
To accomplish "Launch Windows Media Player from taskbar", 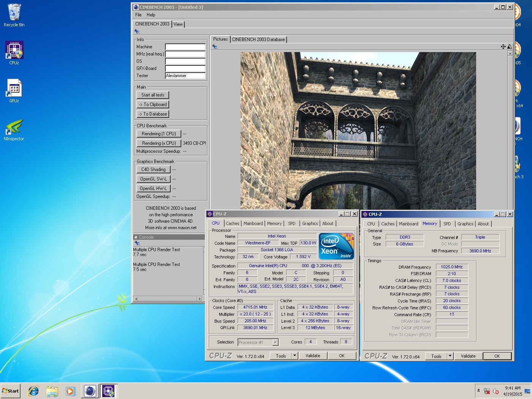I will [x=70, y=391].
